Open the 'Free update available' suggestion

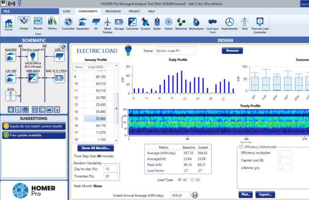point(33,135)
